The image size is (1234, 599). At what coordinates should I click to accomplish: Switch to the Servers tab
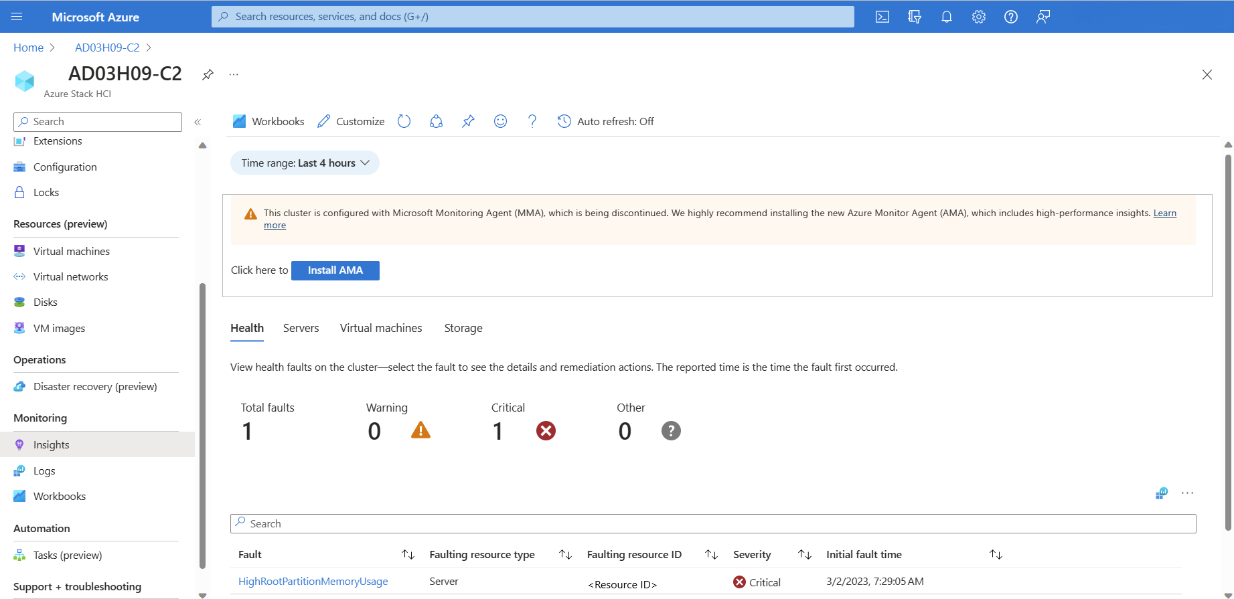tap(301, 329)
